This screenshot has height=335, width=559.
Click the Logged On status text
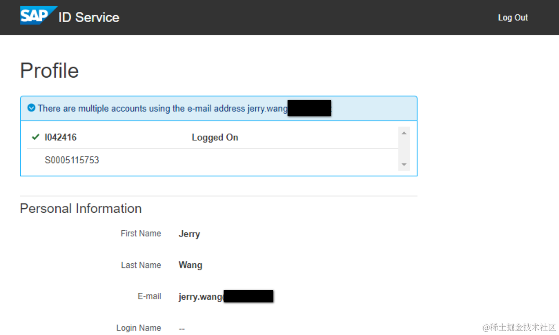click(215, 137)
